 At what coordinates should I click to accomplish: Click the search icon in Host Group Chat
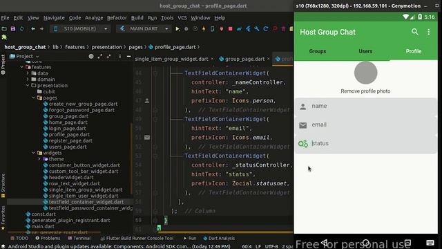pos(414,32)
